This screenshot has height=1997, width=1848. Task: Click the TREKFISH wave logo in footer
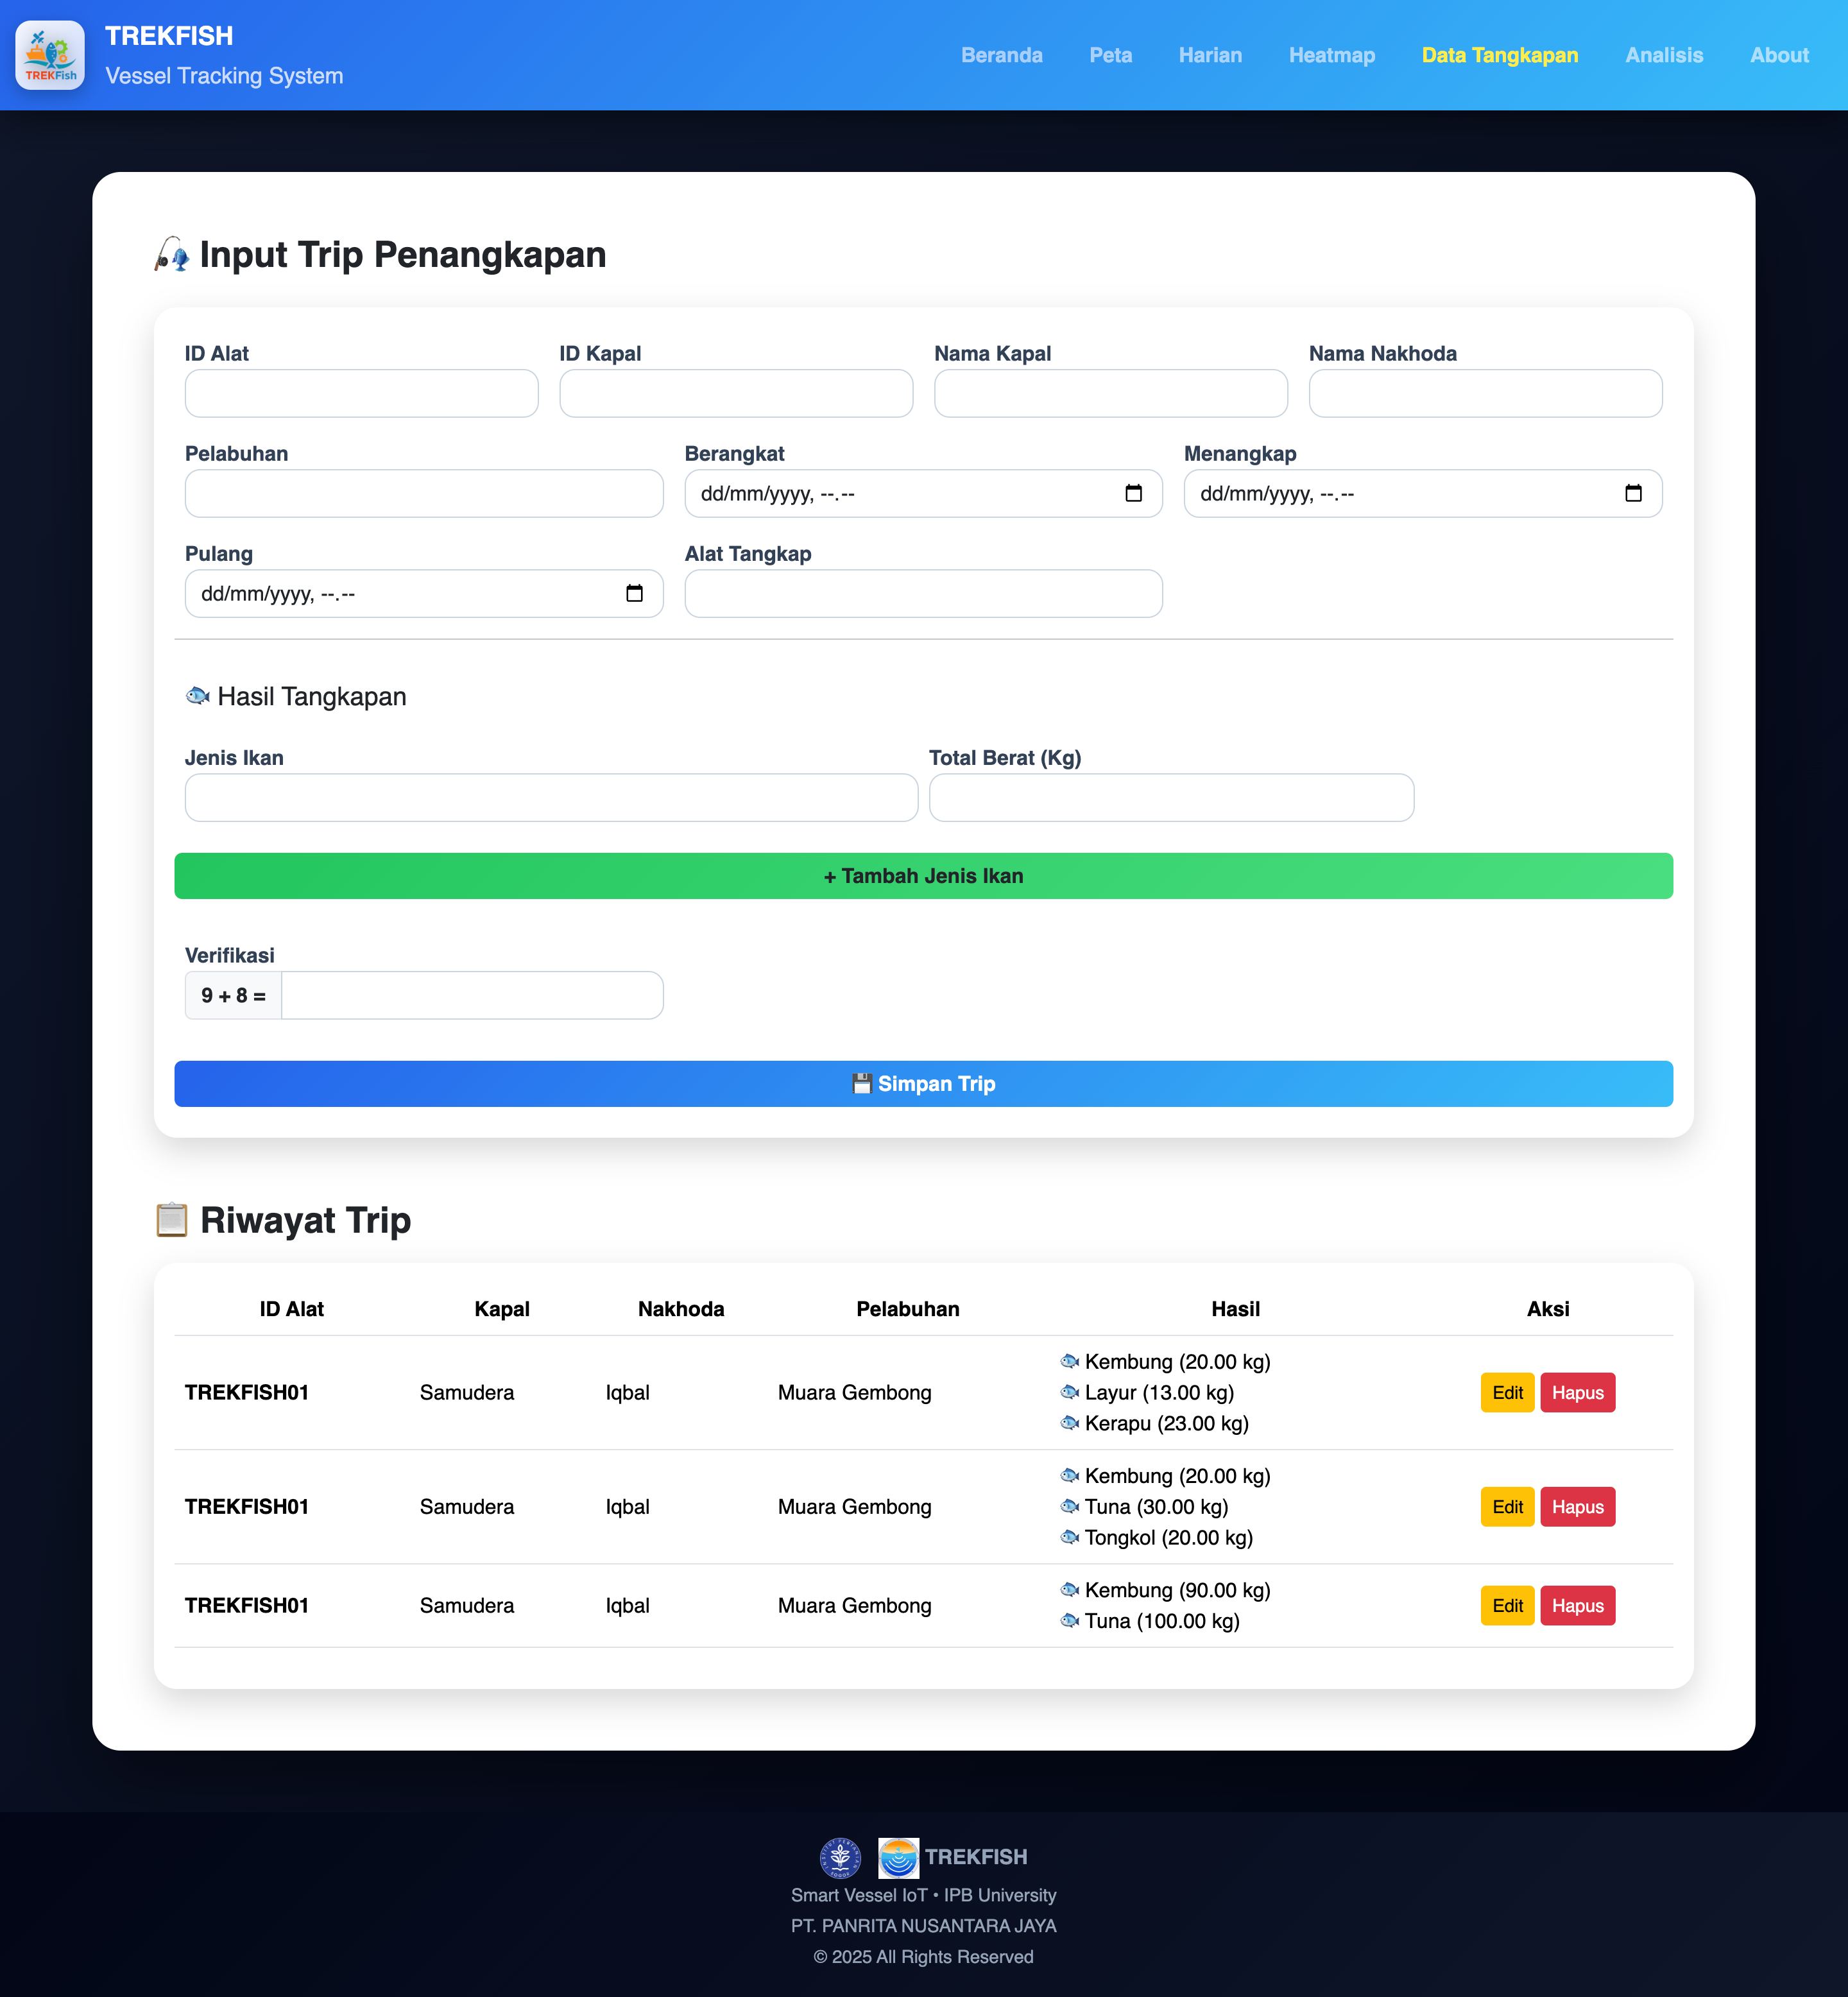(898, 1857)
